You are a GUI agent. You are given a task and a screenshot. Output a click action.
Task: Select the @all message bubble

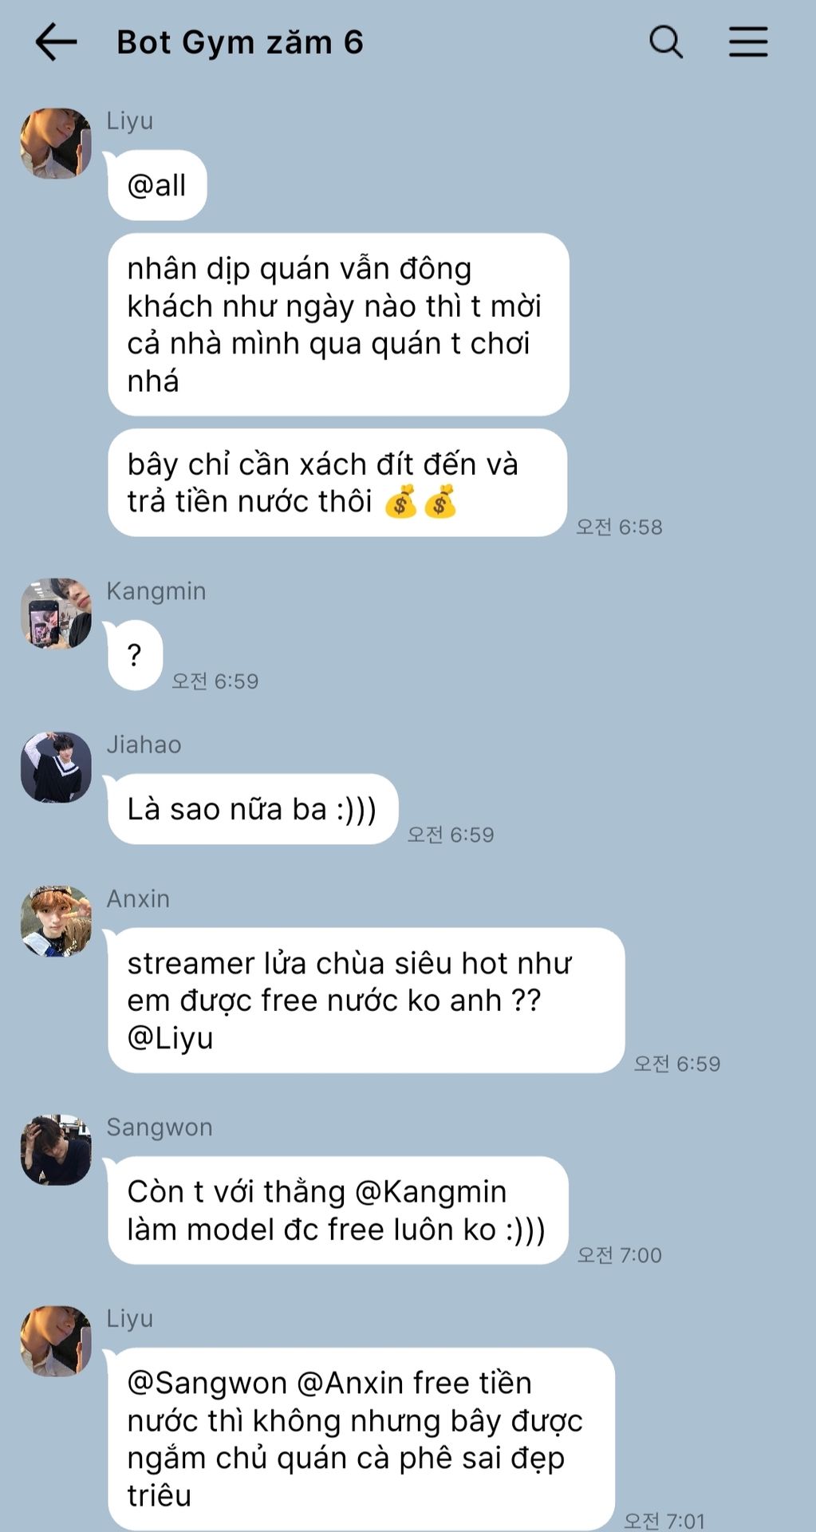pos(157,185)
